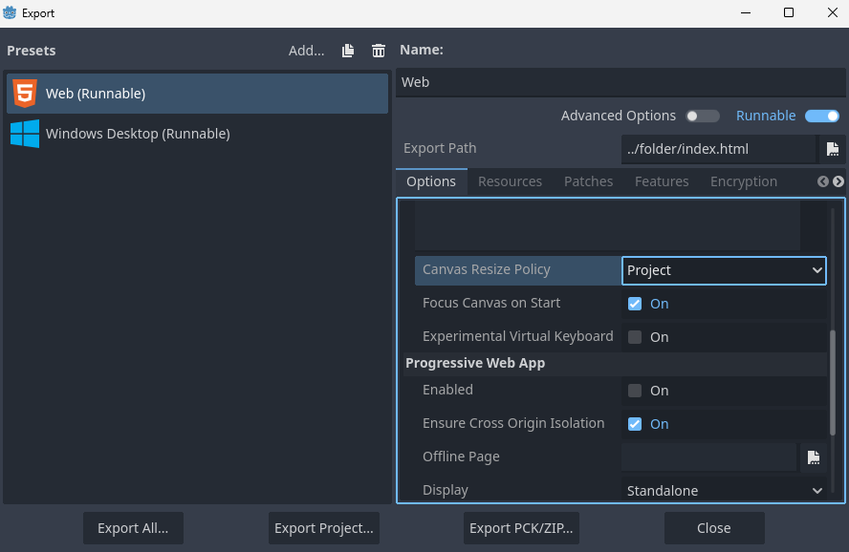Select the Windows Desktop preset icon

25,134
